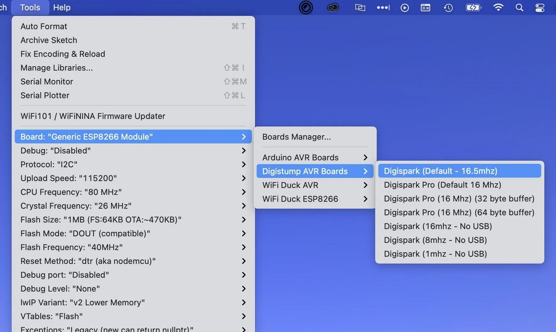Click the screen mirroring display icon
556x332 pixels.
(x=360, y=8)
